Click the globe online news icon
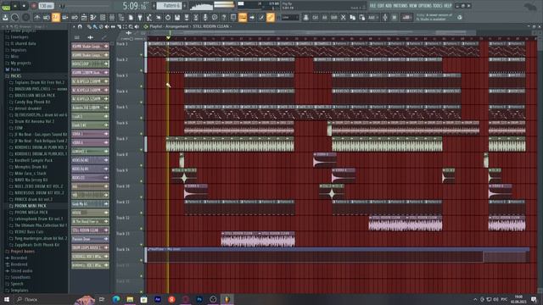The height and width of the screenshot is (305, 543). [460, 17]
